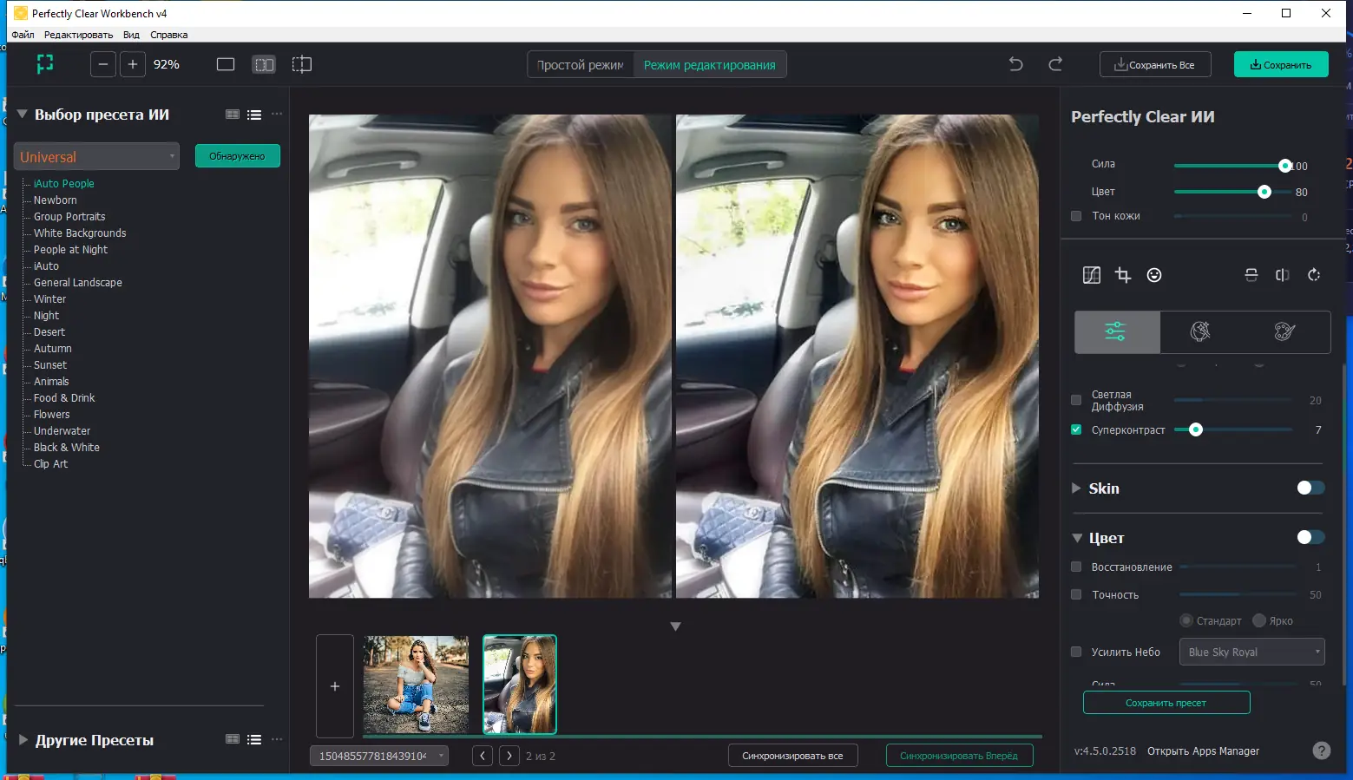This screenshot has width=1353, height=780.
Task: Uncheck the Суперконтраст checkbox
Action: (1076, 429)
